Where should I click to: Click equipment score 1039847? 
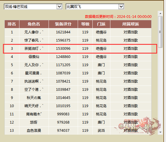click(x=63, y=90)
